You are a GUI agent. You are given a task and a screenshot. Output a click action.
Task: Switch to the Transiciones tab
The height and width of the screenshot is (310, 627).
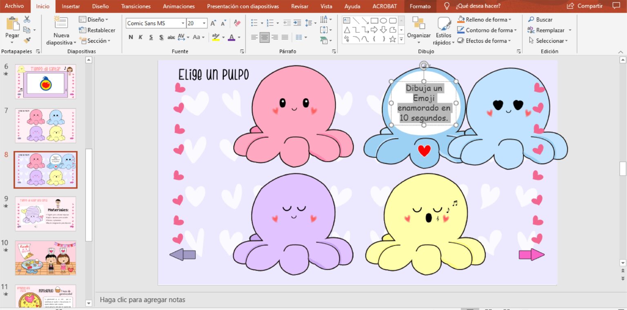136,6
